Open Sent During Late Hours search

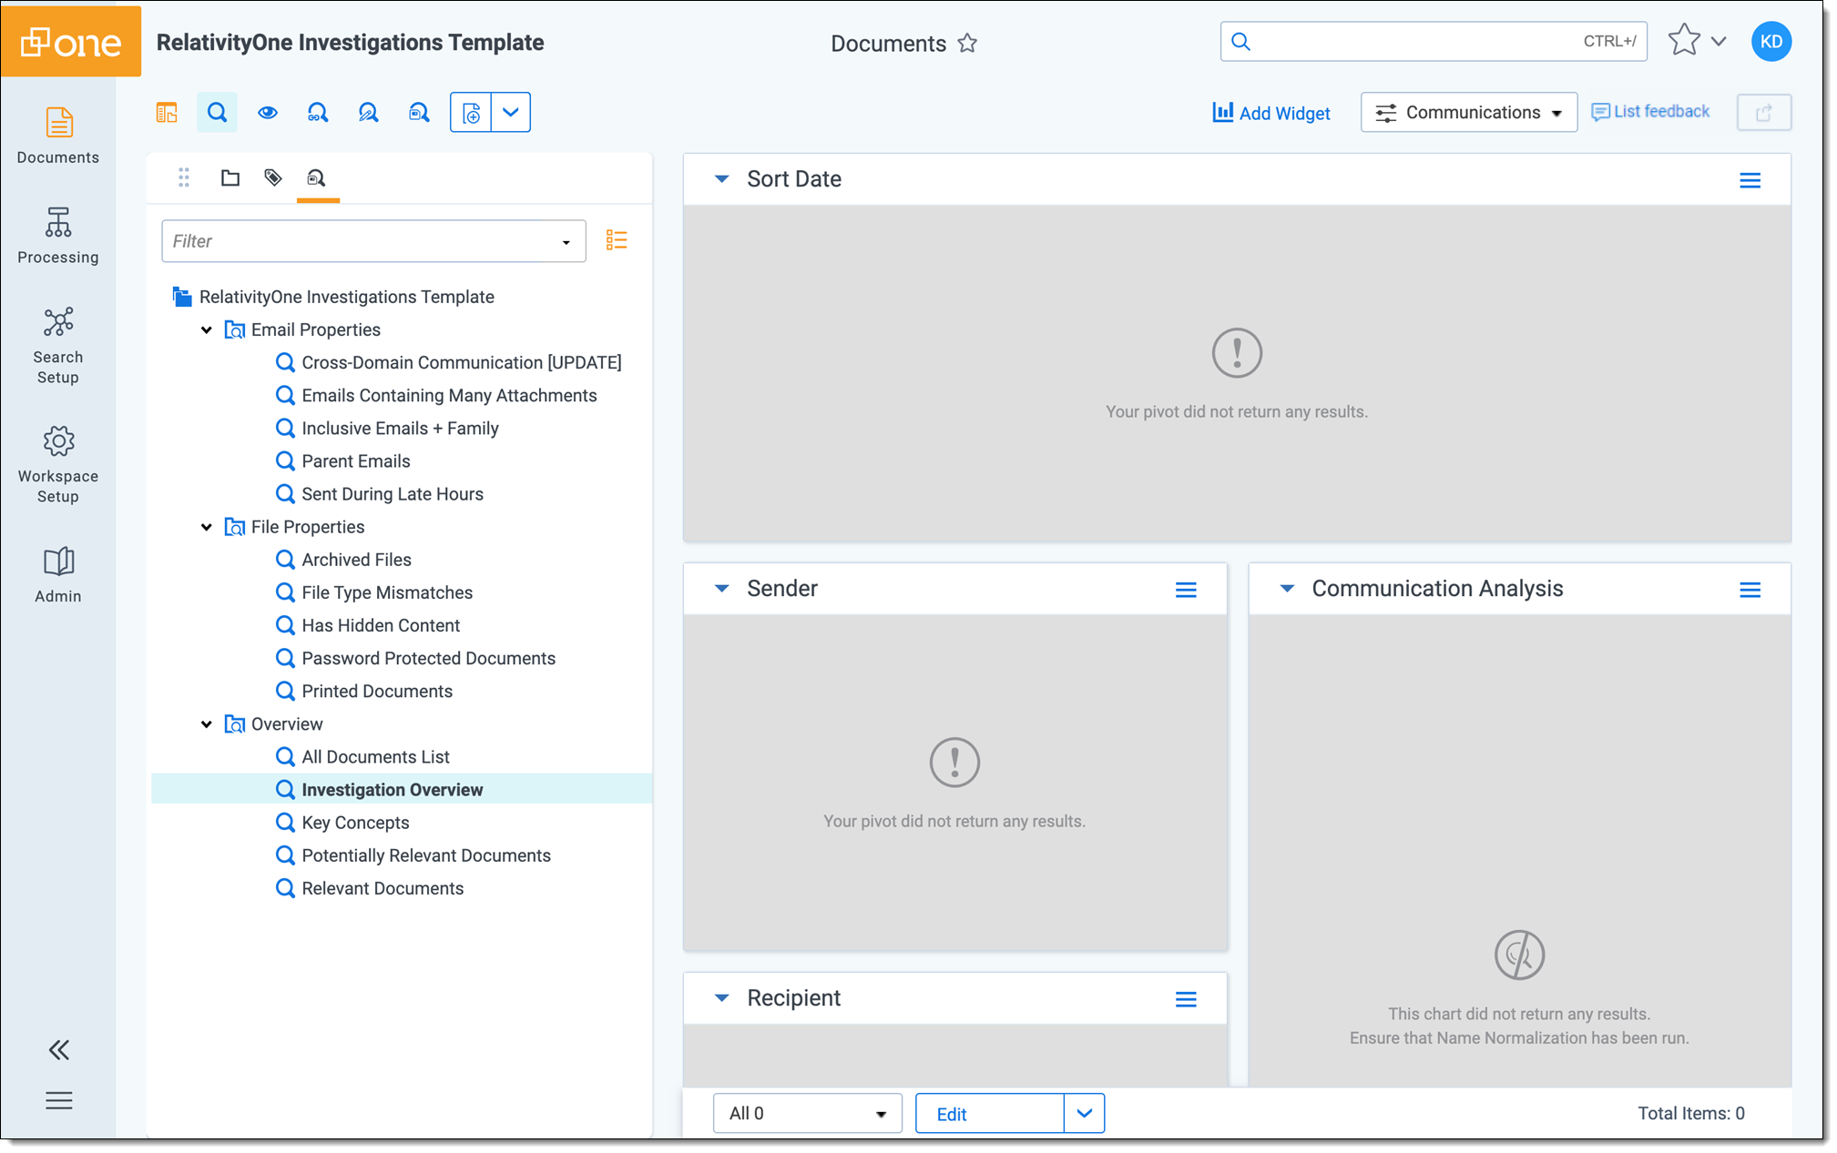(x=392, y=494)
